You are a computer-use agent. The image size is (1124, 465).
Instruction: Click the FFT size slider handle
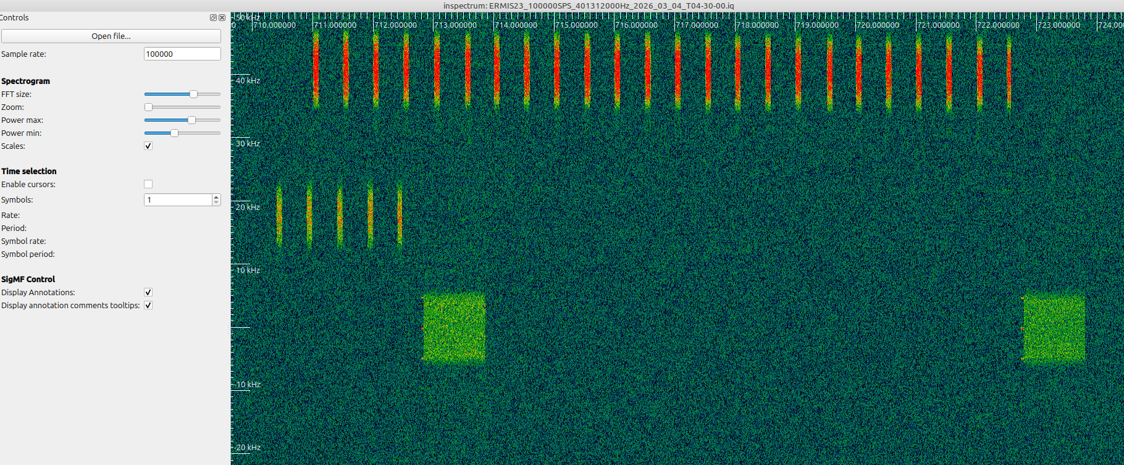coord(193,94)
